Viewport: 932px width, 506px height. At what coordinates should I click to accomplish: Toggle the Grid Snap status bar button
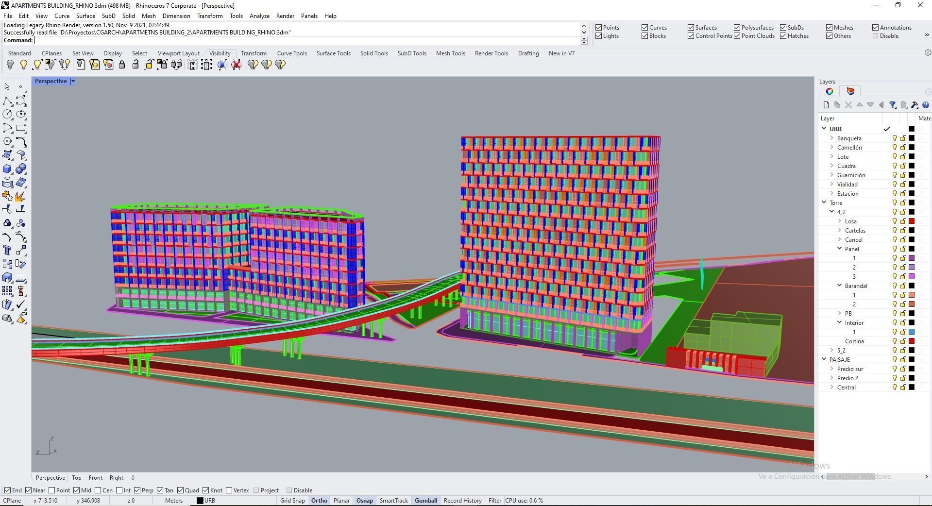[x=292, y=501]
